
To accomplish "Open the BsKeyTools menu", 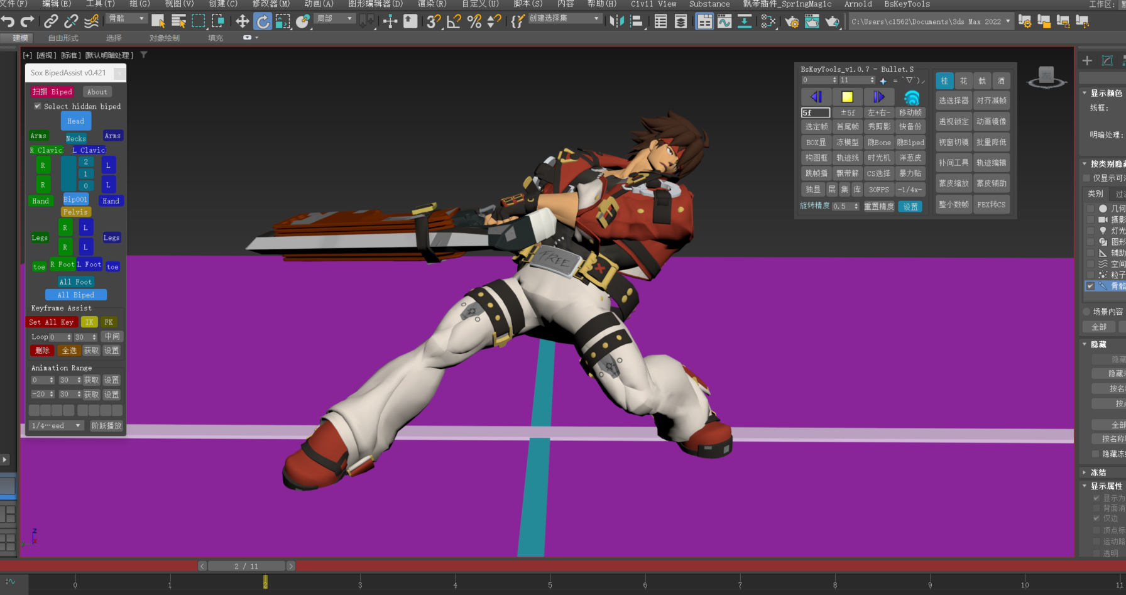I will click(x=907, y=4).
